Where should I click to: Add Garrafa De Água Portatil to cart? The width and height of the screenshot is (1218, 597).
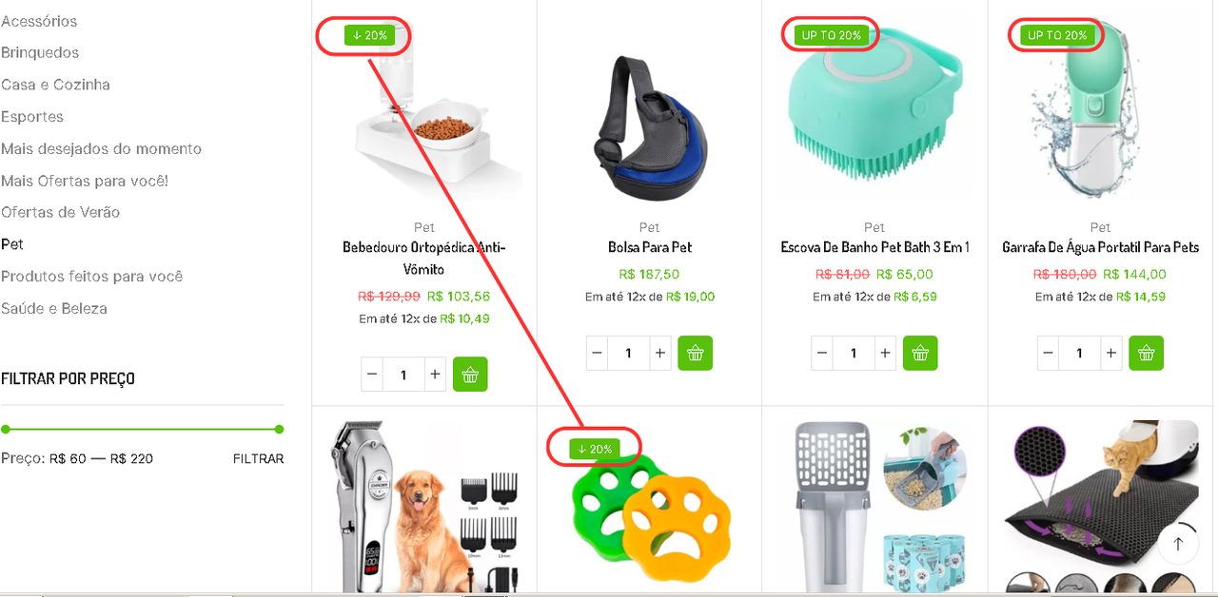point(1146,353)
